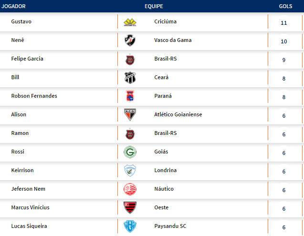Screen dimensions: 304x236
Task: Click the Paysandu SC crest icon
Action: coord(130,226)
